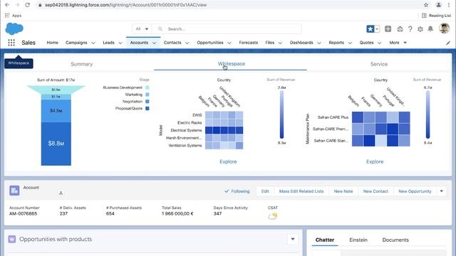This screenshot has height=256, width=456.
Task: Open the Quotes nav tab
Action: (x=366, y=43)
